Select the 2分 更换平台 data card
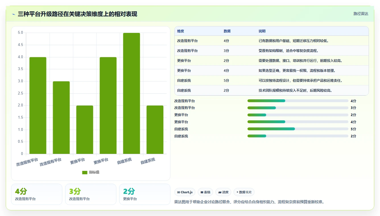 [x=145, y=194]
